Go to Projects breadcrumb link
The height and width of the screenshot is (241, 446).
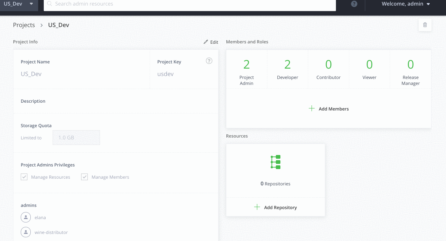point(24,25)
